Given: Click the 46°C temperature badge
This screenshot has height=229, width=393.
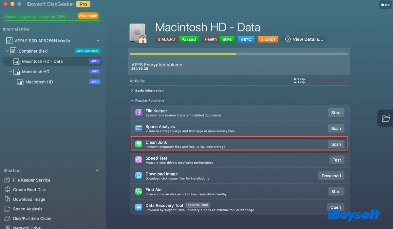Looking at the screenshot, I should 246,39.
